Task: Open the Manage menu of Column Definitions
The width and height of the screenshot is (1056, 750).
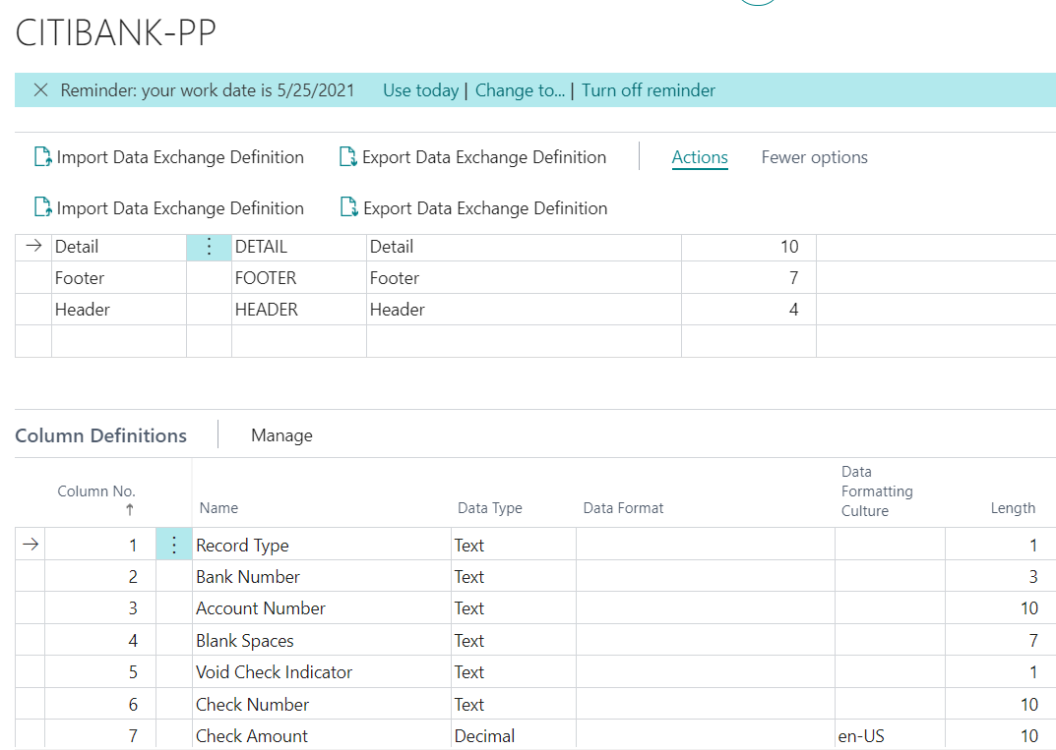Action: [x=281, y=435]
